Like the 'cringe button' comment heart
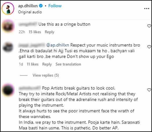The width and height of the screenshot is (152, 132). pyautogui.click(x=149, y=26)
